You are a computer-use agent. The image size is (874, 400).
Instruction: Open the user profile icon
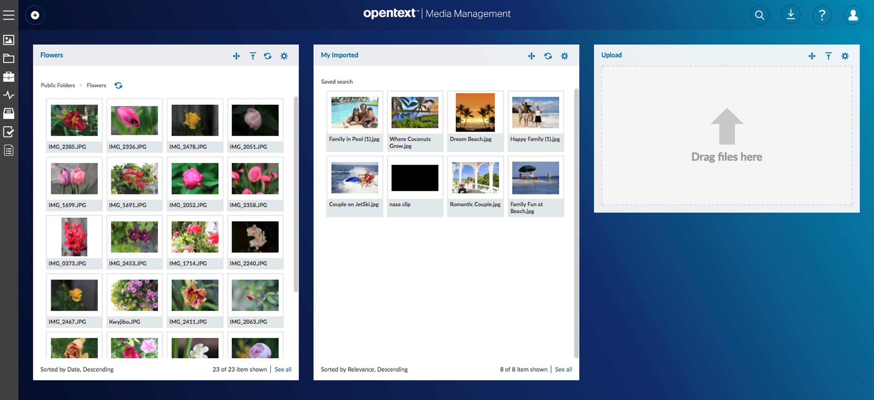853,15
